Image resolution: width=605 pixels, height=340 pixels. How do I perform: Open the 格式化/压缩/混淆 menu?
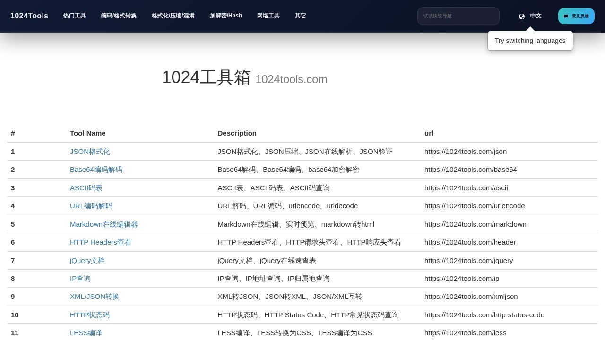click(x=173, y=16)
